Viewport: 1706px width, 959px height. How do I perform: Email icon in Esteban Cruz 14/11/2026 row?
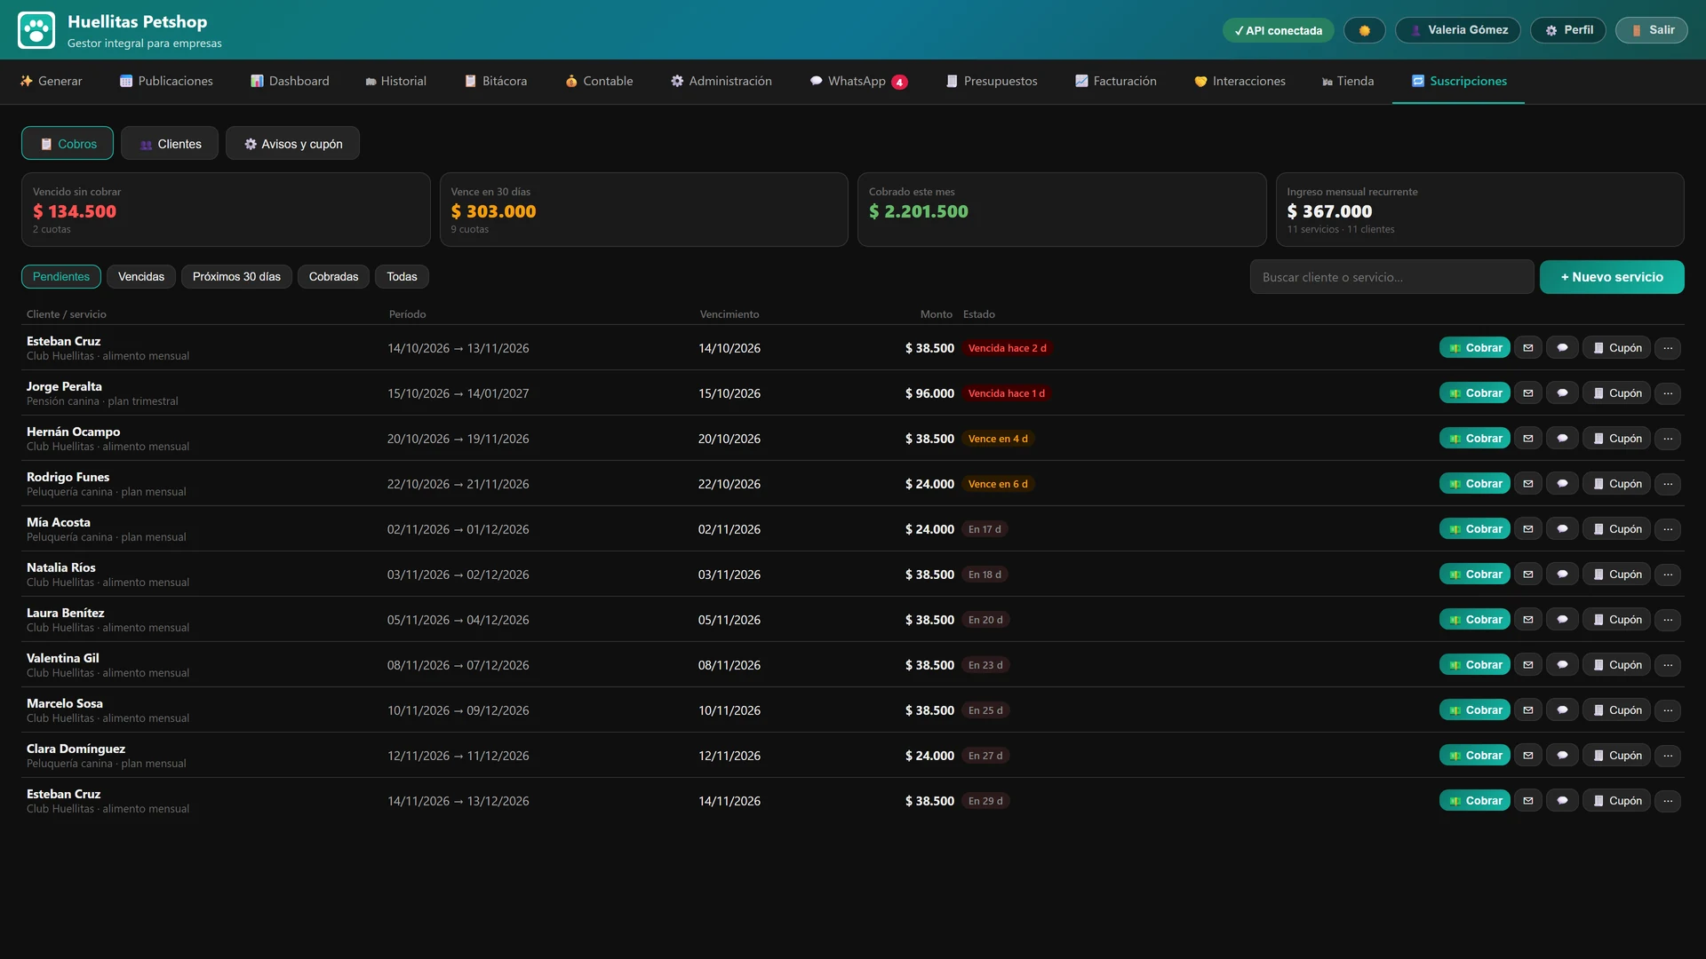[x=1528, y=801]
